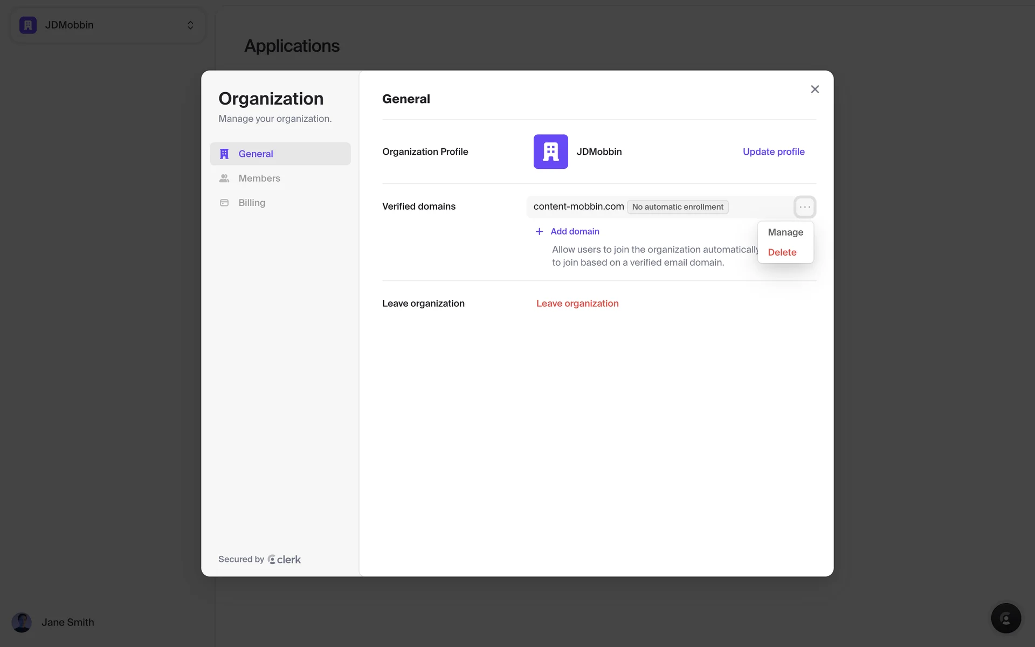Click the Clerk logo in footer
1035x647 pixels.
coord(284,559)
